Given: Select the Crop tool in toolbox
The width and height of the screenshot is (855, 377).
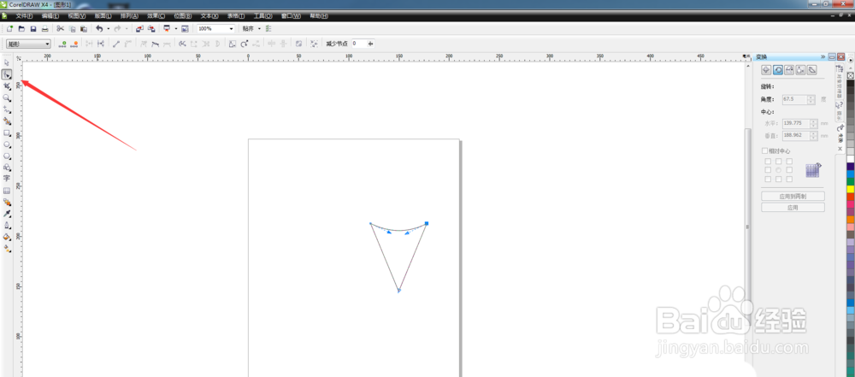Looking at the screenshot, I should (x=7, y=86).
